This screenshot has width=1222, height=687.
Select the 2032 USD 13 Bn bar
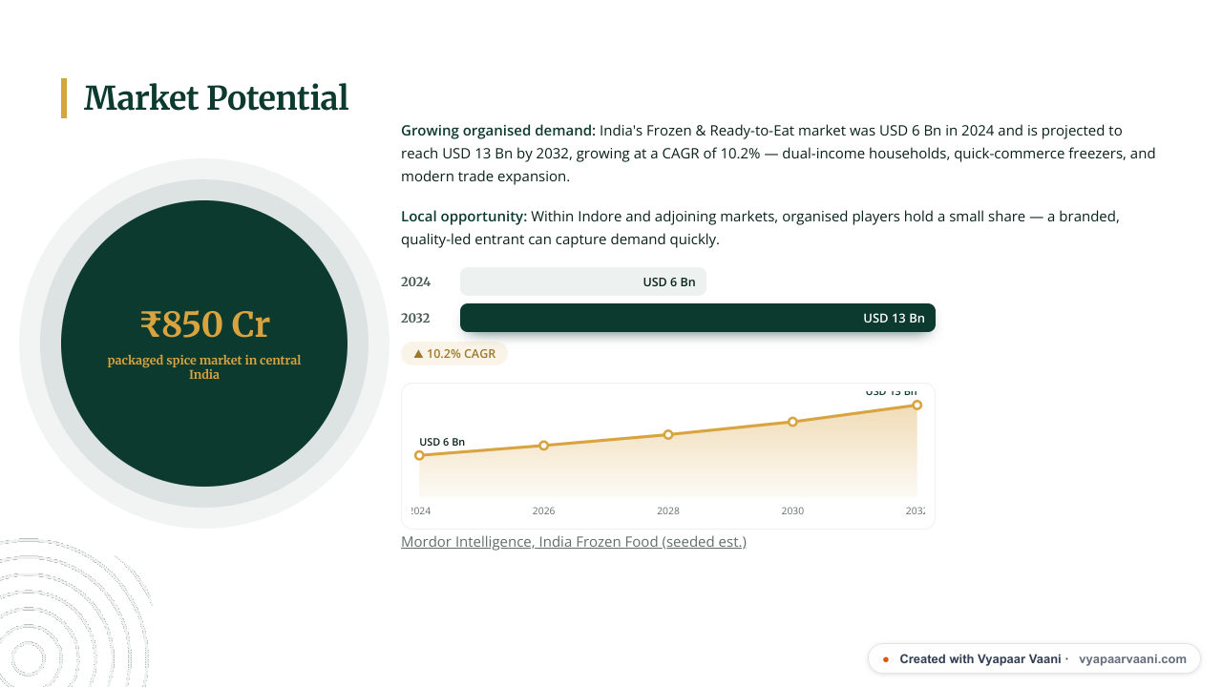click(697, 318)
